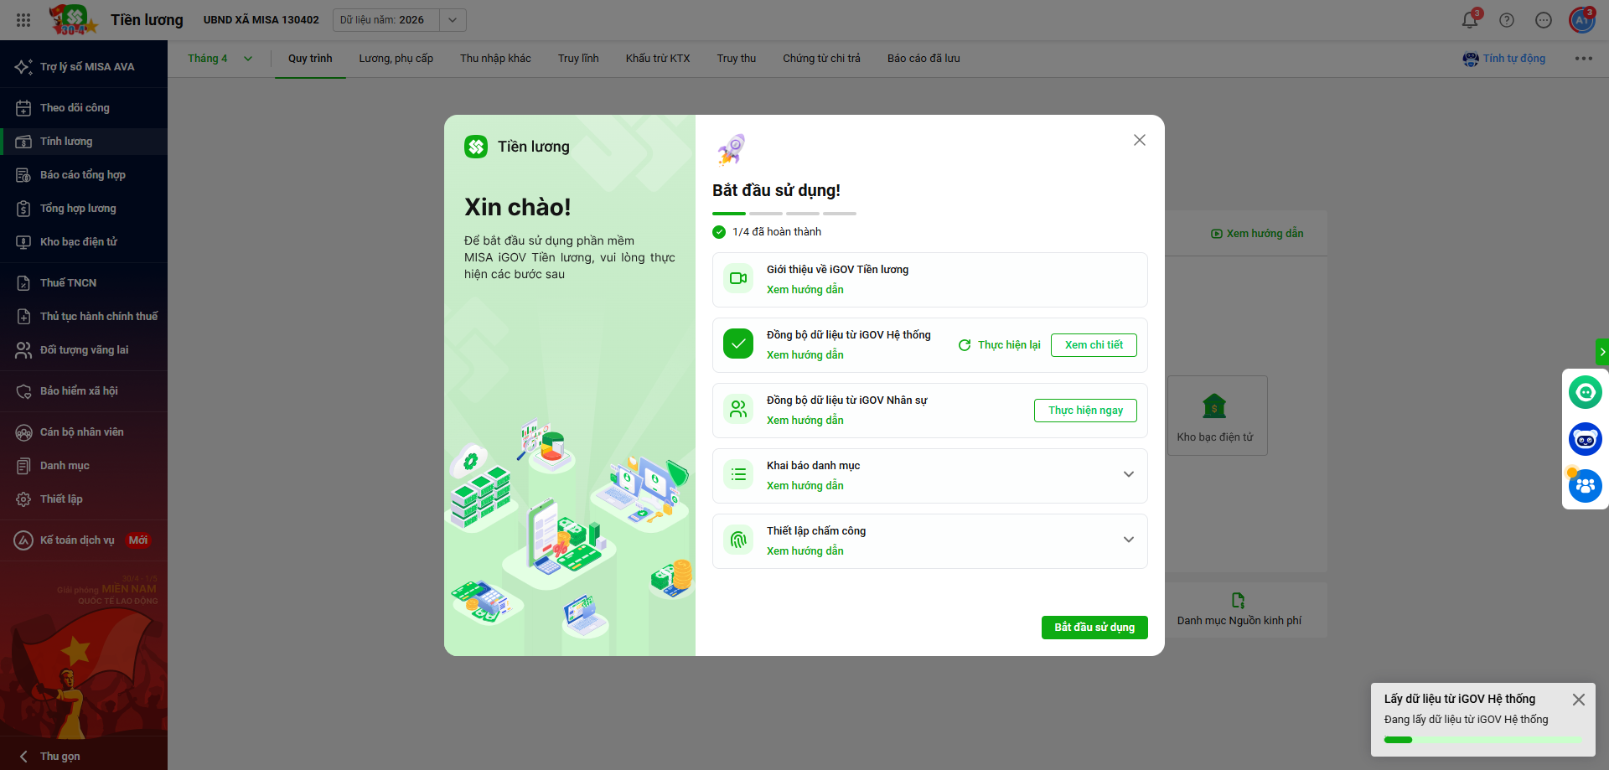1609x770 pixels.
Task: Open the Tháng 4 month dropdown
Action: click(x=220, y=59)
